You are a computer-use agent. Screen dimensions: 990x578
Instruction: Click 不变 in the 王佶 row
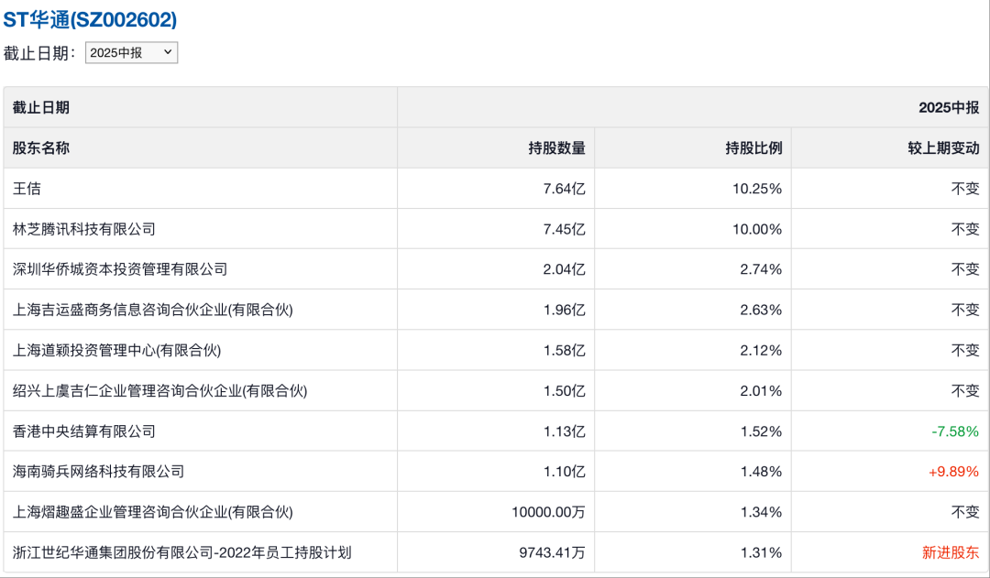(x=965, y=189)
